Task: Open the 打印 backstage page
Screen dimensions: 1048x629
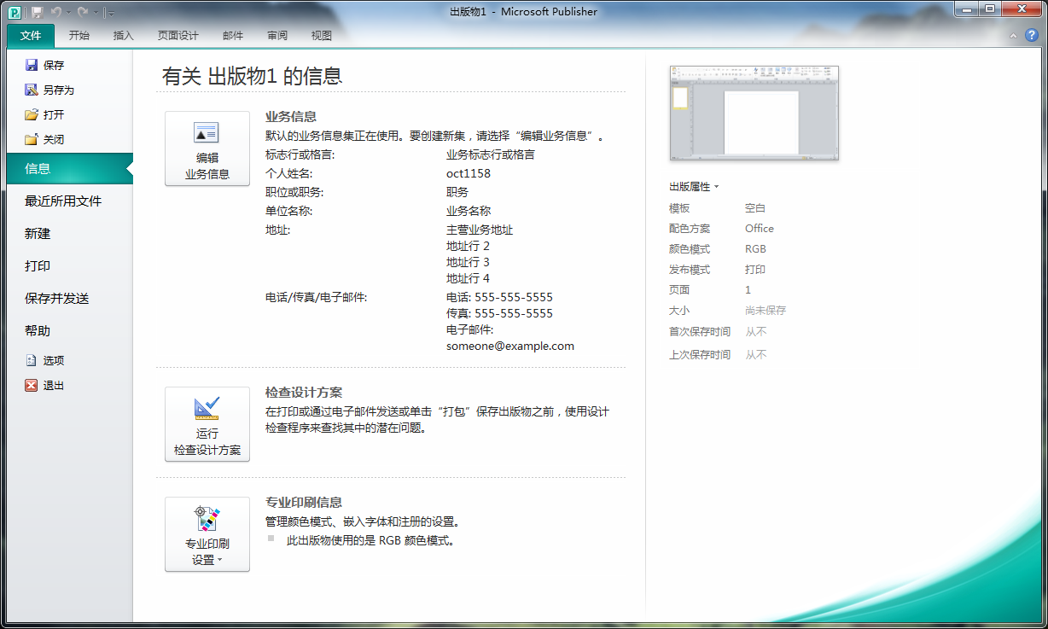Action: 38,265
